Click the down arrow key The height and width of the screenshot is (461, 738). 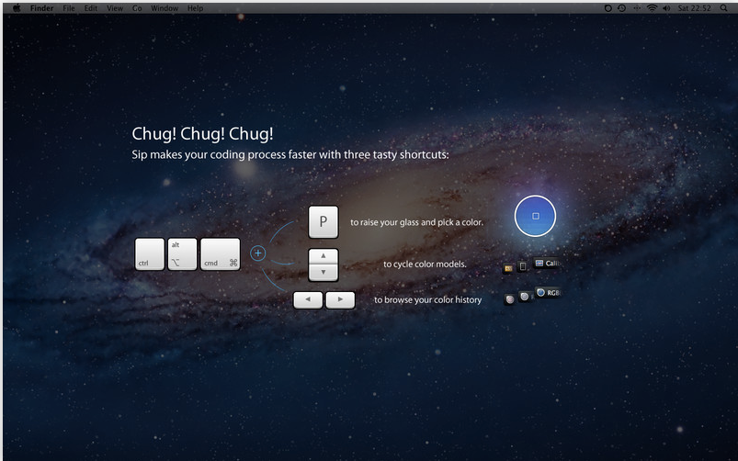coord(324,273)
